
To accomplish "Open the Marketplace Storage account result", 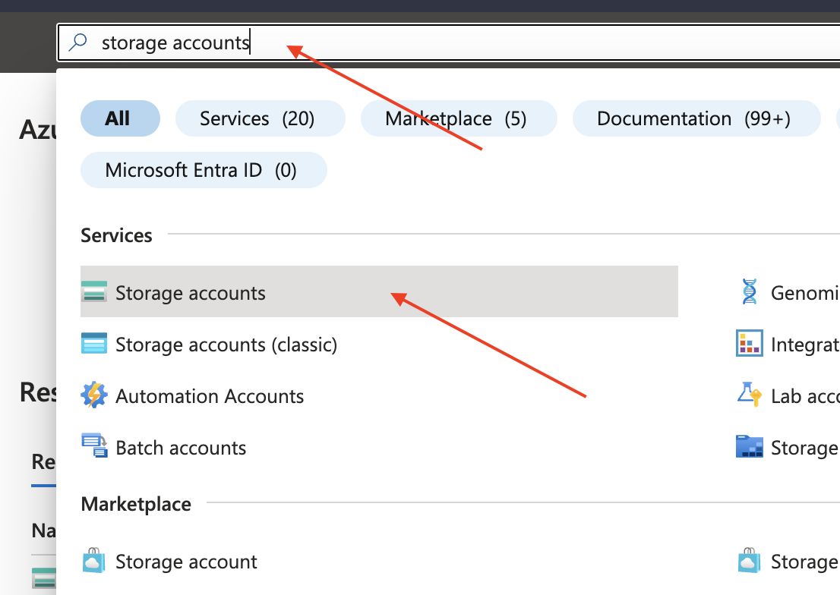I will (186, 562).
